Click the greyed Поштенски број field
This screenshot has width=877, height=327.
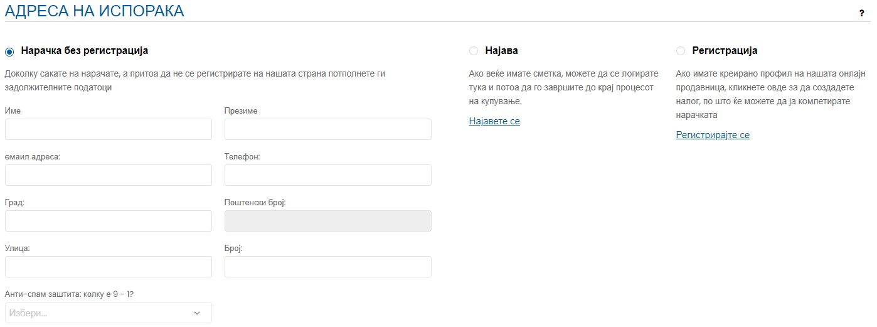point(328,221)
